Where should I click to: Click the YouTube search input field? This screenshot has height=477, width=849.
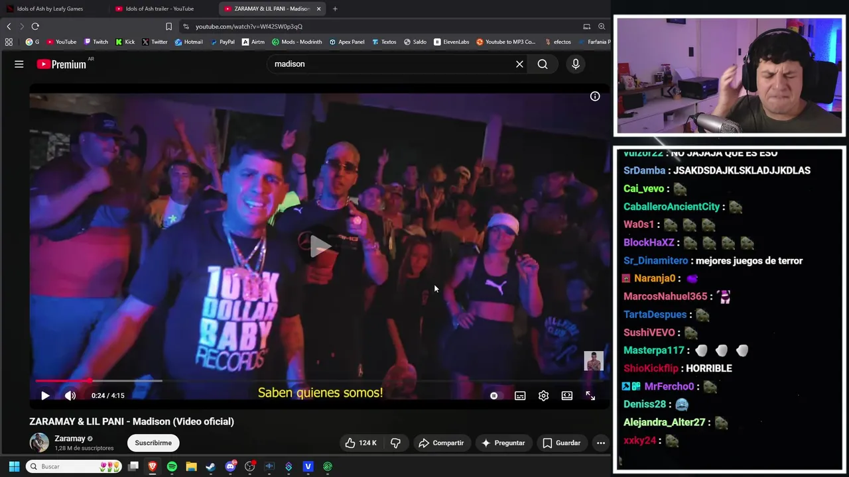(x=391, y=64)
